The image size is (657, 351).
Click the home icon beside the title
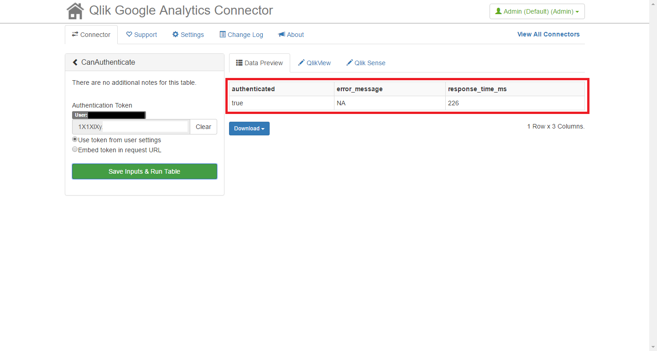(75, 11)
